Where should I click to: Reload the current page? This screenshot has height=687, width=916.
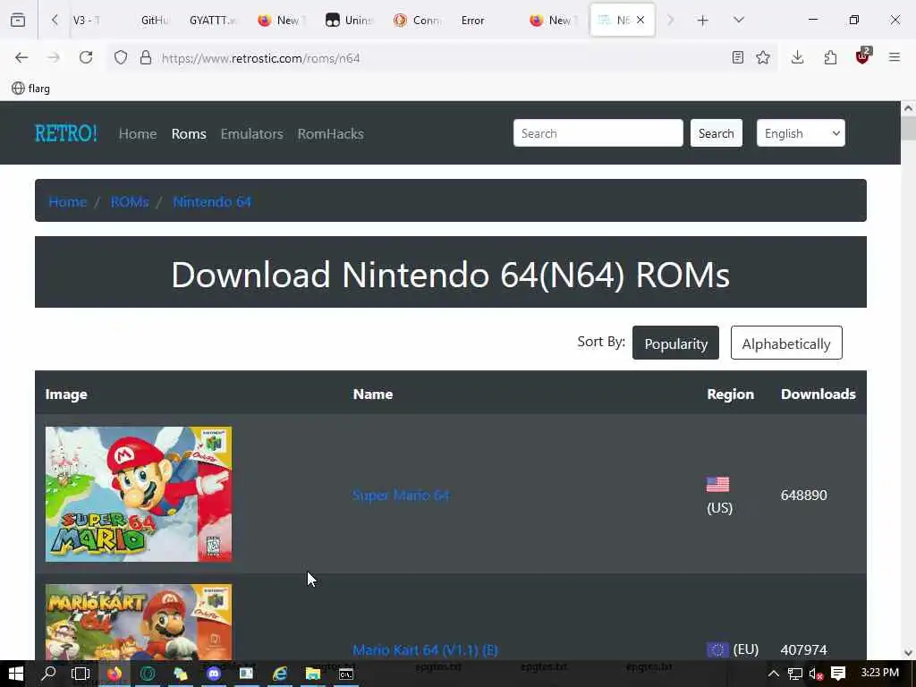pyautogui.click(x=86, y=58)
